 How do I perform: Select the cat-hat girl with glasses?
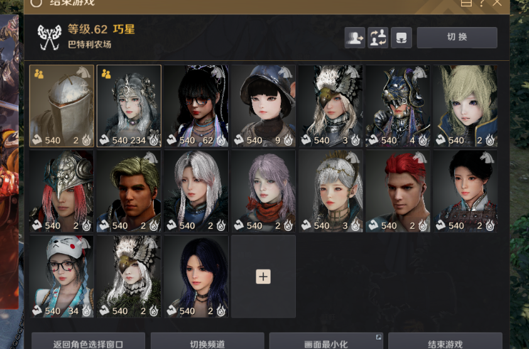pos(62,277)
